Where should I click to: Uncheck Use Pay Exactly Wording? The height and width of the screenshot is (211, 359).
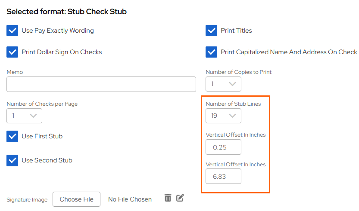coord(12,31)
